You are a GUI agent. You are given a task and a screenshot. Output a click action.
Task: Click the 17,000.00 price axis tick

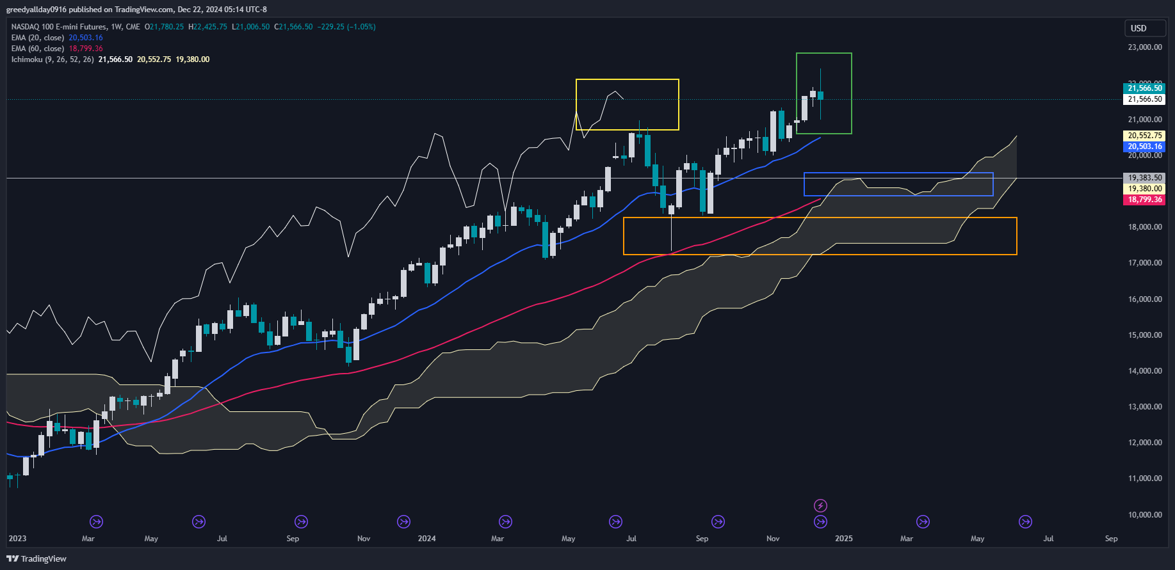(1145, 263)
